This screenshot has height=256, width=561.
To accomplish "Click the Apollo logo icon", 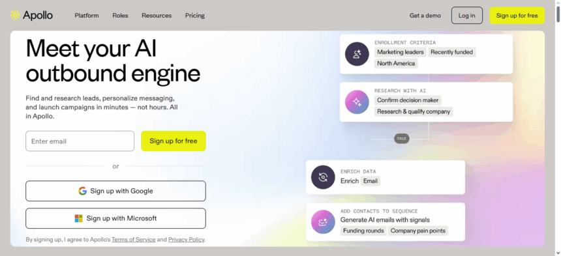I will pyautogui.click(x=16, y=15).
